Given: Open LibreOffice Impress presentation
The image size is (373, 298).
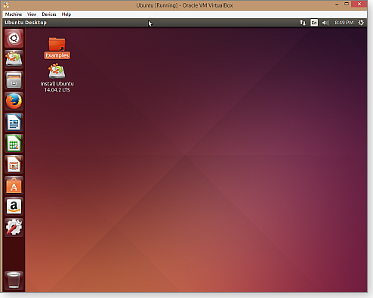Looking at the screenshot, I should click(14, 164).
